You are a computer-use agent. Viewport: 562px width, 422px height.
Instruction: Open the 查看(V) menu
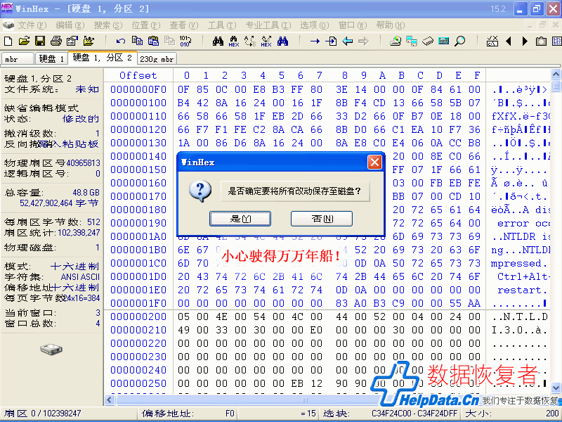pyautogui.click(x=184, y=25)
